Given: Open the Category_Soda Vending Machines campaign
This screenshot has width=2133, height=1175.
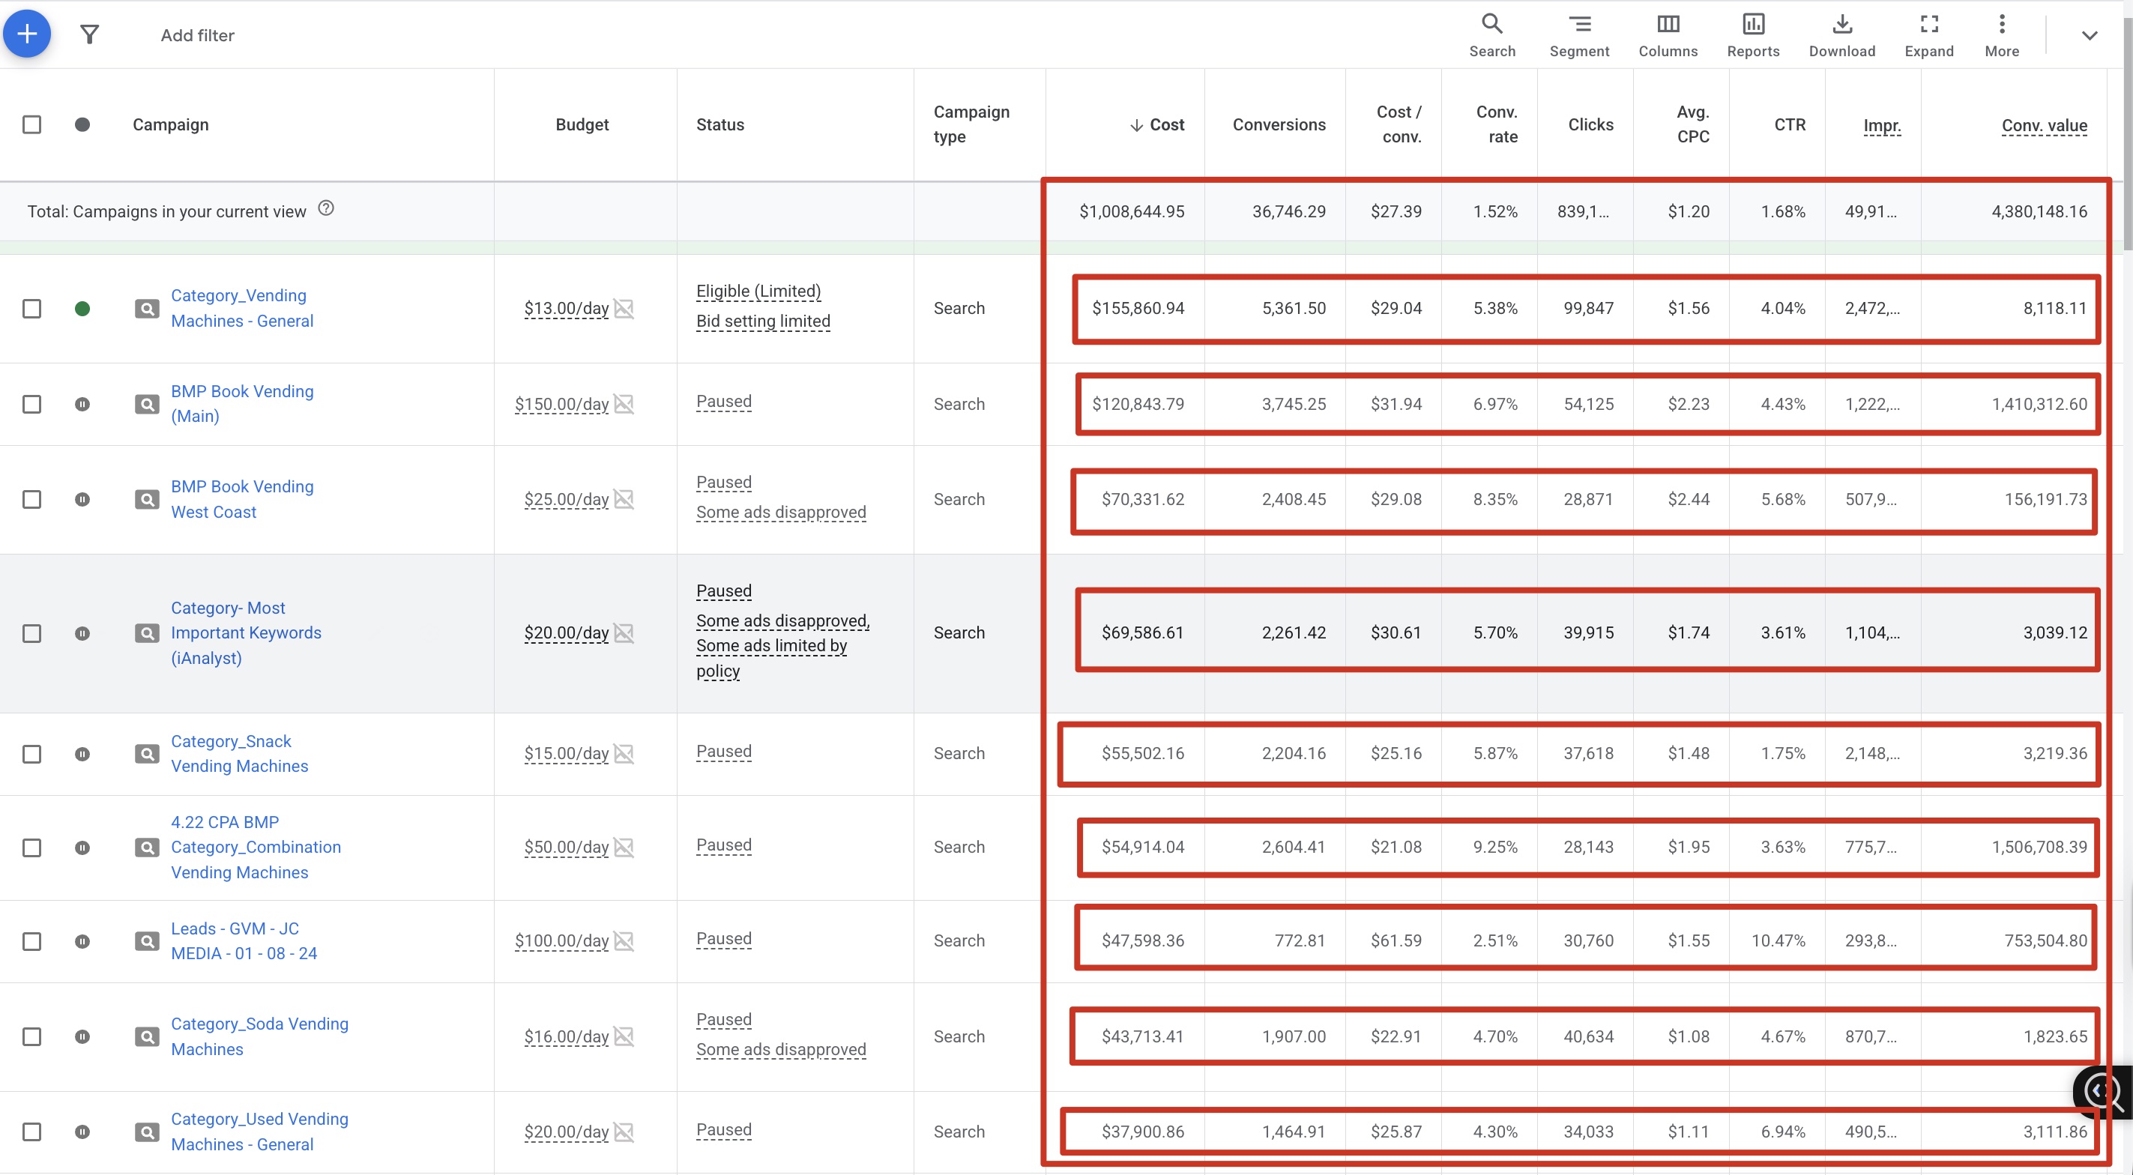Looking at the screenshot, I should 259,1036.
